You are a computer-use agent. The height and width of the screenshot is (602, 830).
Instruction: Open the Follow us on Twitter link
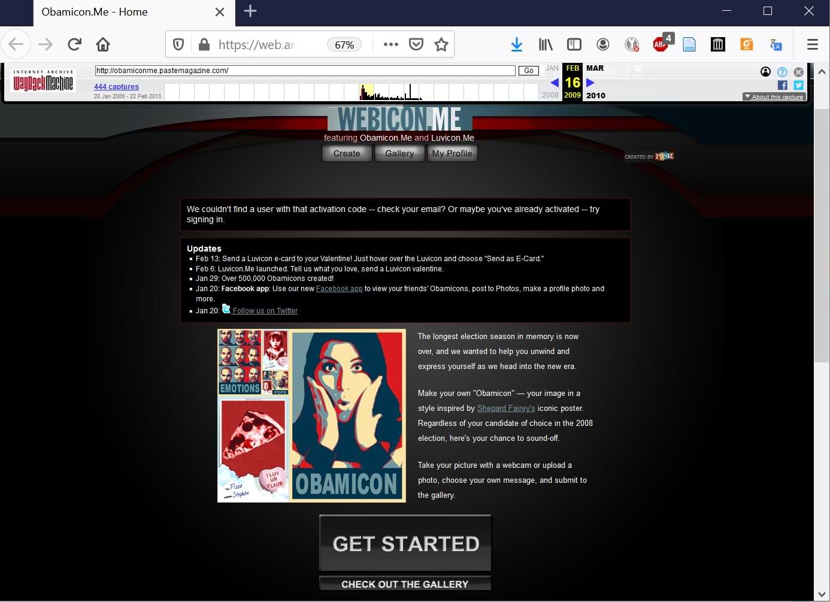click(265, 311)
